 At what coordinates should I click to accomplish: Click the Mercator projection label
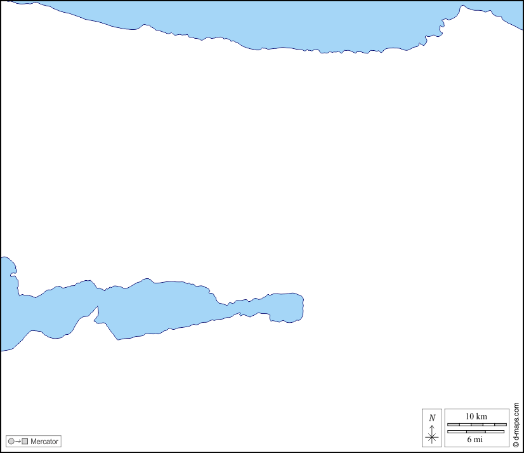tap(44, 441)
